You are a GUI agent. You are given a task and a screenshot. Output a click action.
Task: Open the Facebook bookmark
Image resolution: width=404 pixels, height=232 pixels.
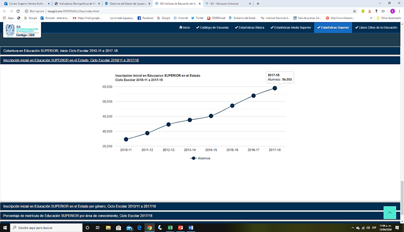(146, 18)
